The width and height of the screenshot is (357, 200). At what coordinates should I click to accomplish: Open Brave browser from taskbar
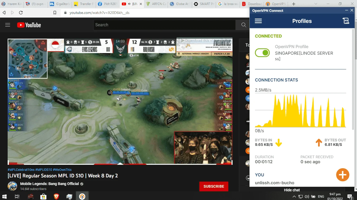tap(56, 196)
